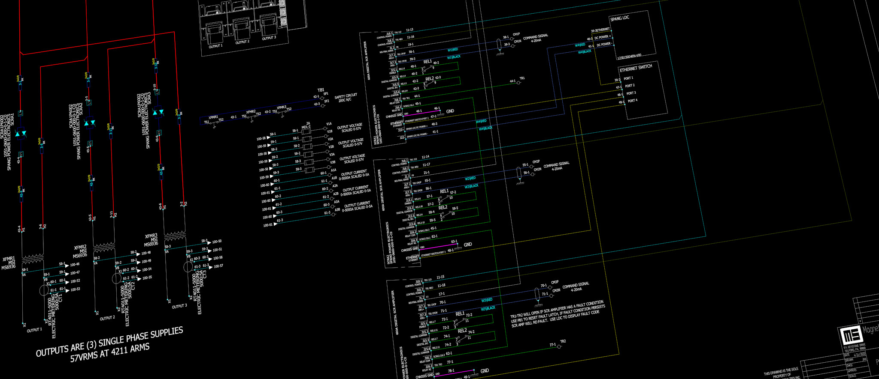This screenshot has width=879, height=379.
Task: Click the 'OUTPUT 1' label under the cabinet drawing
Action: click(x=215, y=46)
